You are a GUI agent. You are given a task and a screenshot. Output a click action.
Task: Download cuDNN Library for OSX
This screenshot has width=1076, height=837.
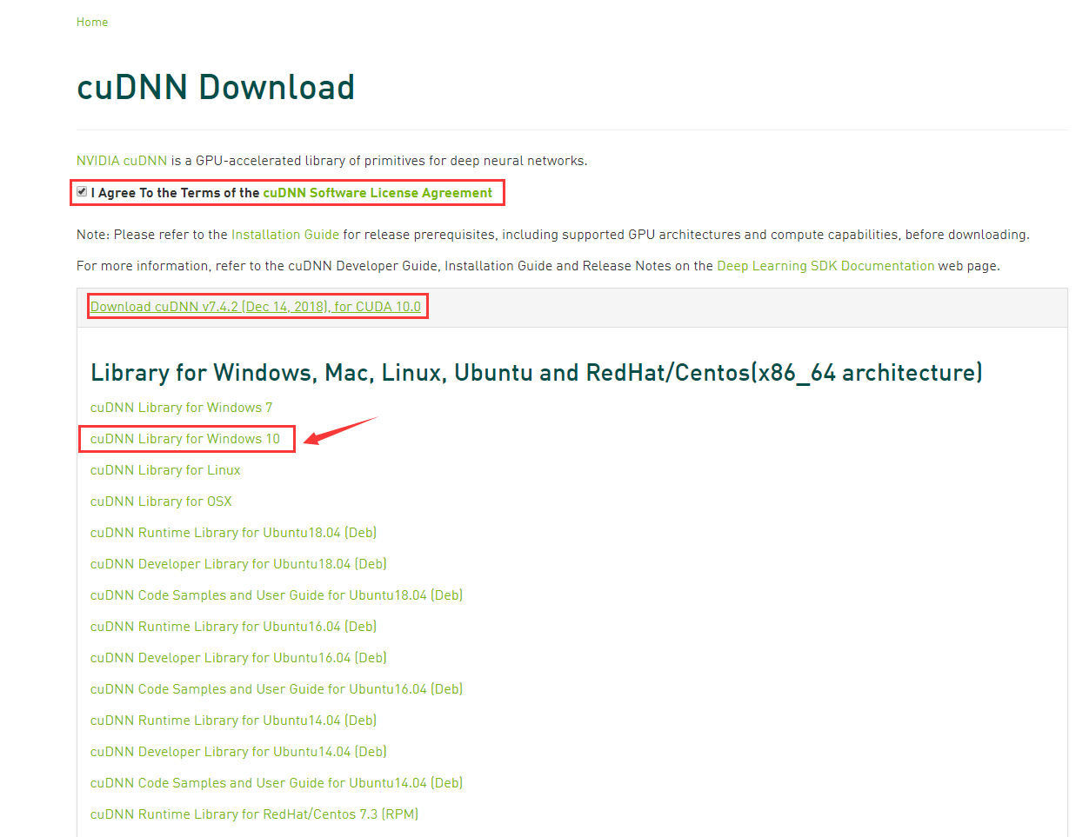[x=161, y=502]
